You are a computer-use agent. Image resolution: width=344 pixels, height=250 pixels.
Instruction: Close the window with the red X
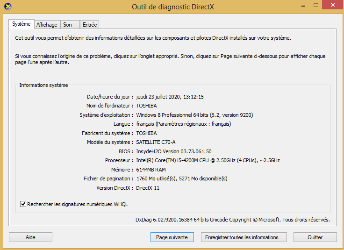pyautogui.click(x=333, y=5)
